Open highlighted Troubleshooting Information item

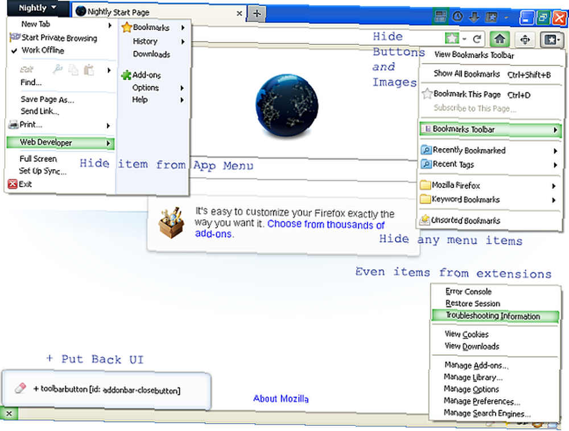495,316
